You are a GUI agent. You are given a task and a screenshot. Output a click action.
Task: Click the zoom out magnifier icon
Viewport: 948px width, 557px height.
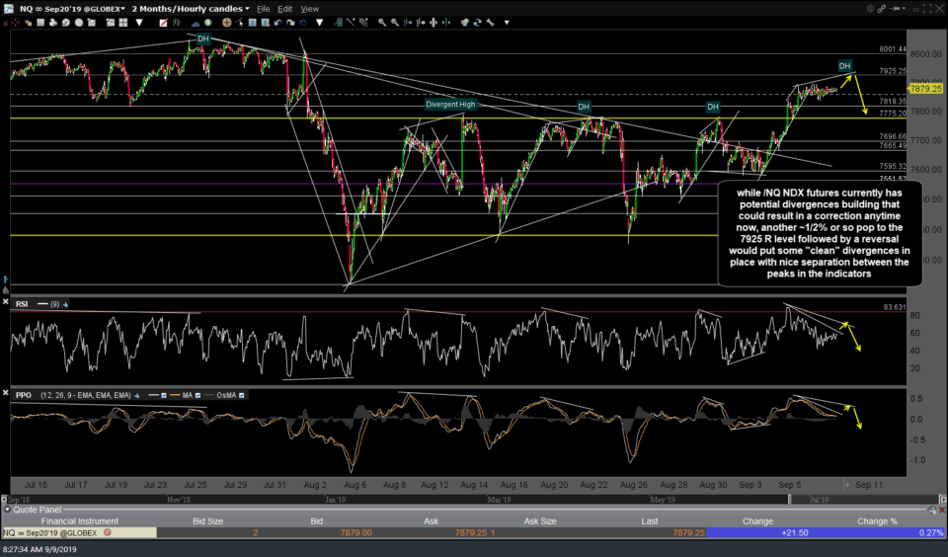[x=395, y=23]
